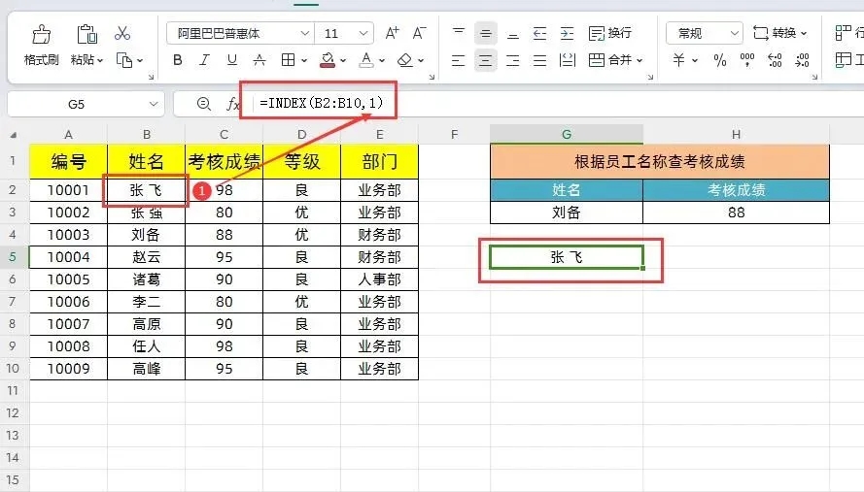This screenshot has width=864, height=492.
Task: Click the Paste (粘贴) clipboard icon
Action: 86,34
